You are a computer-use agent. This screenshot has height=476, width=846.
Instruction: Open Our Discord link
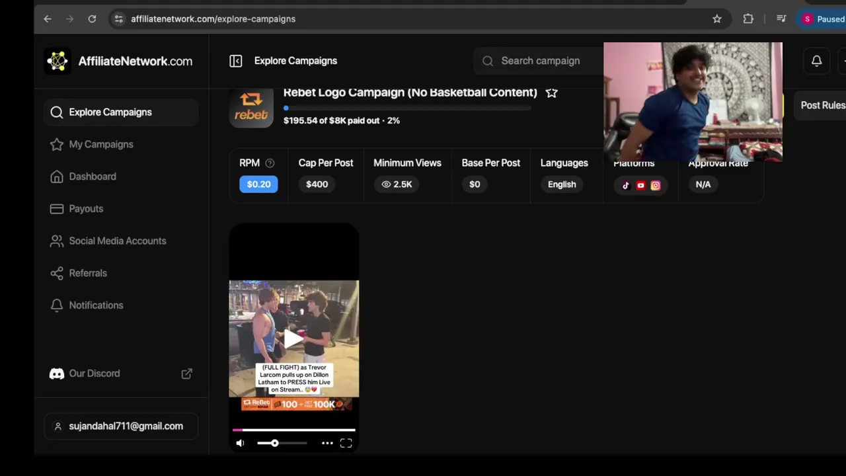[95, 374]
